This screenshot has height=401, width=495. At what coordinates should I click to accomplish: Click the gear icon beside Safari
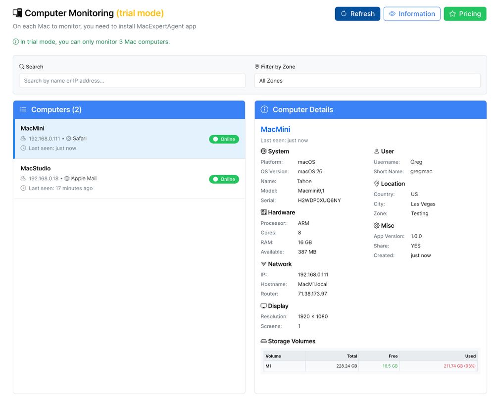tap(68, 139)
